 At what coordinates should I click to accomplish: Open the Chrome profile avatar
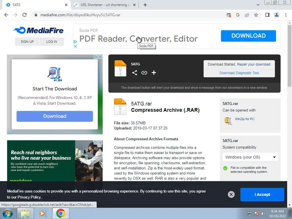coord(277,15)
